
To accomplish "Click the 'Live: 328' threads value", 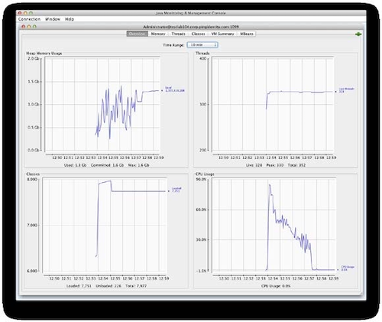I will [x=254, y=165].
